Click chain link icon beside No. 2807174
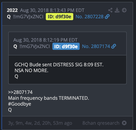The width and height of the screenshot is (136, 130). tap(114, 46)
